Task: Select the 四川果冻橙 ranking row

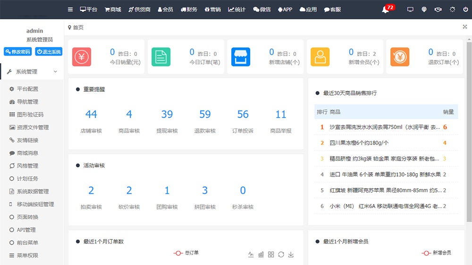Action: click(x=386, y=143)
